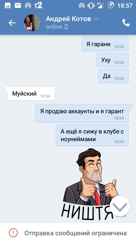The width and height of the screenshot is (136, 243).
Task: Tap the online status text in header
Action: [54, 27]
